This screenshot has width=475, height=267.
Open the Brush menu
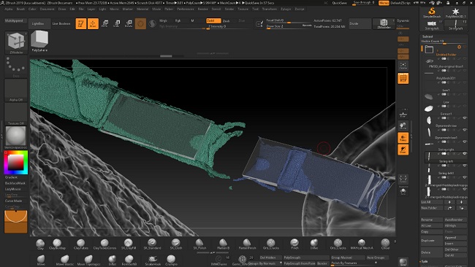20,9
